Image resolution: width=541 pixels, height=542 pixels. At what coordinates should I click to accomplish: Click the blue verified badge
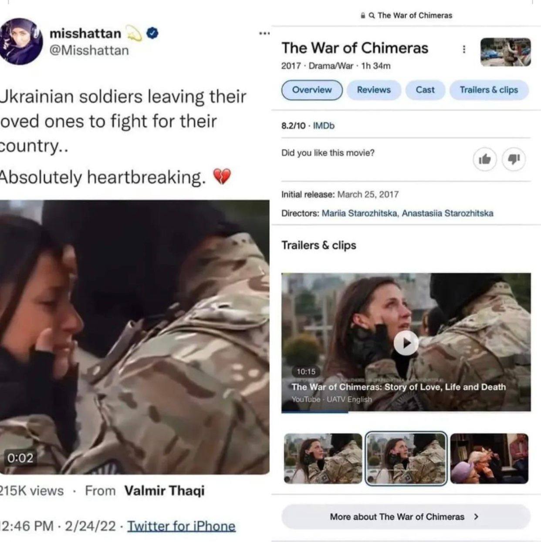click(x=152, y=33)
